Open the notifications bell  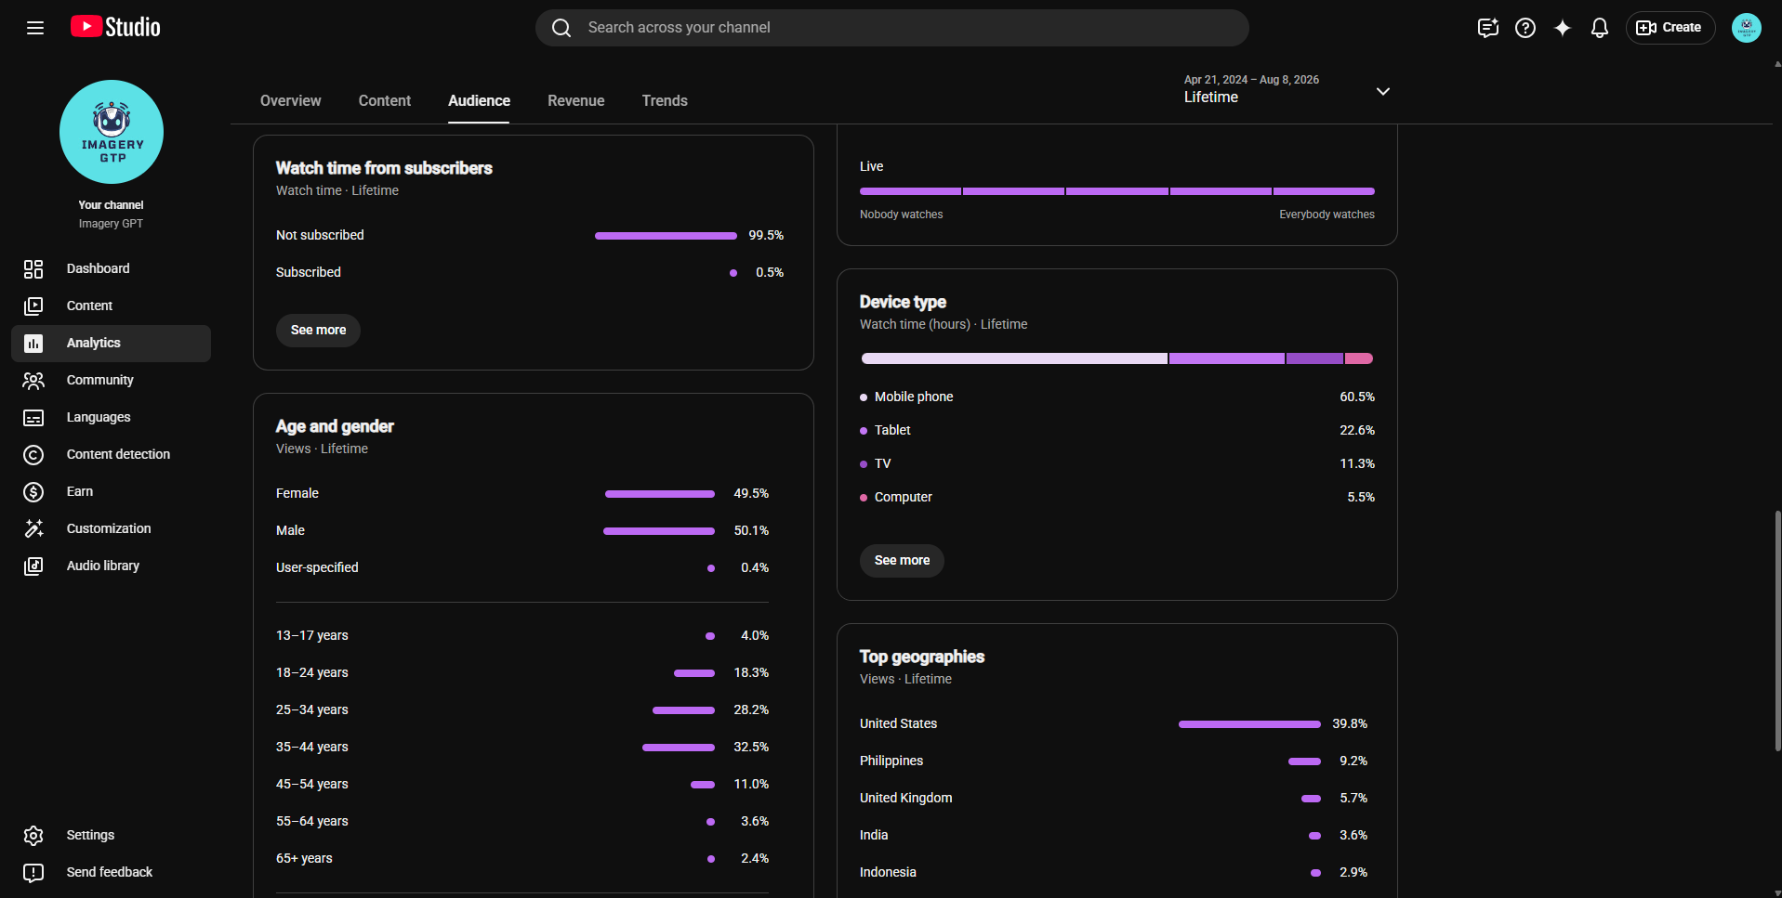1599,28
